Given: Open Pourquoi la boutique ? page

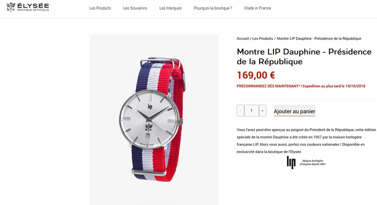Looking at the screenshot, I should click(213, 8).
